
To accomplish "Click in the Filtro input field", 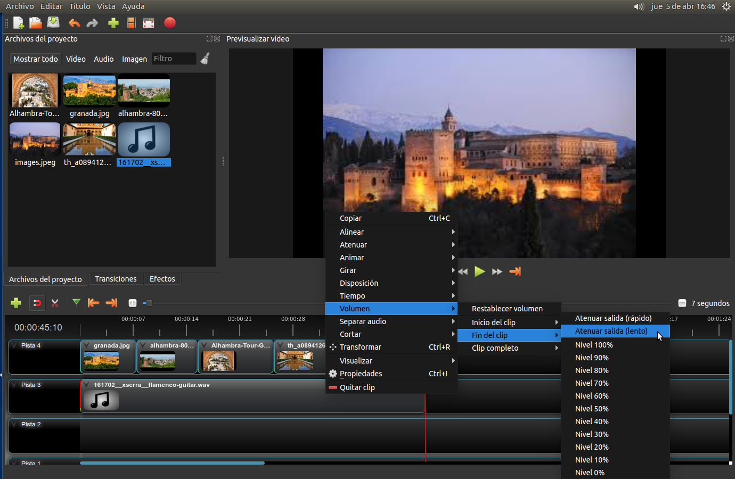I will point(174,59).
